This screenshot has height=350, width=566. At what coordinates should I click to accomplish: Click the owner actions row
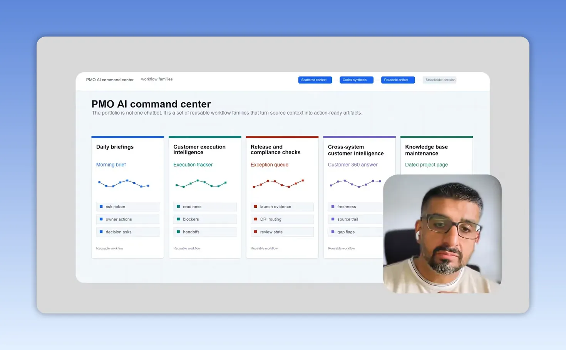click(127, 219)
